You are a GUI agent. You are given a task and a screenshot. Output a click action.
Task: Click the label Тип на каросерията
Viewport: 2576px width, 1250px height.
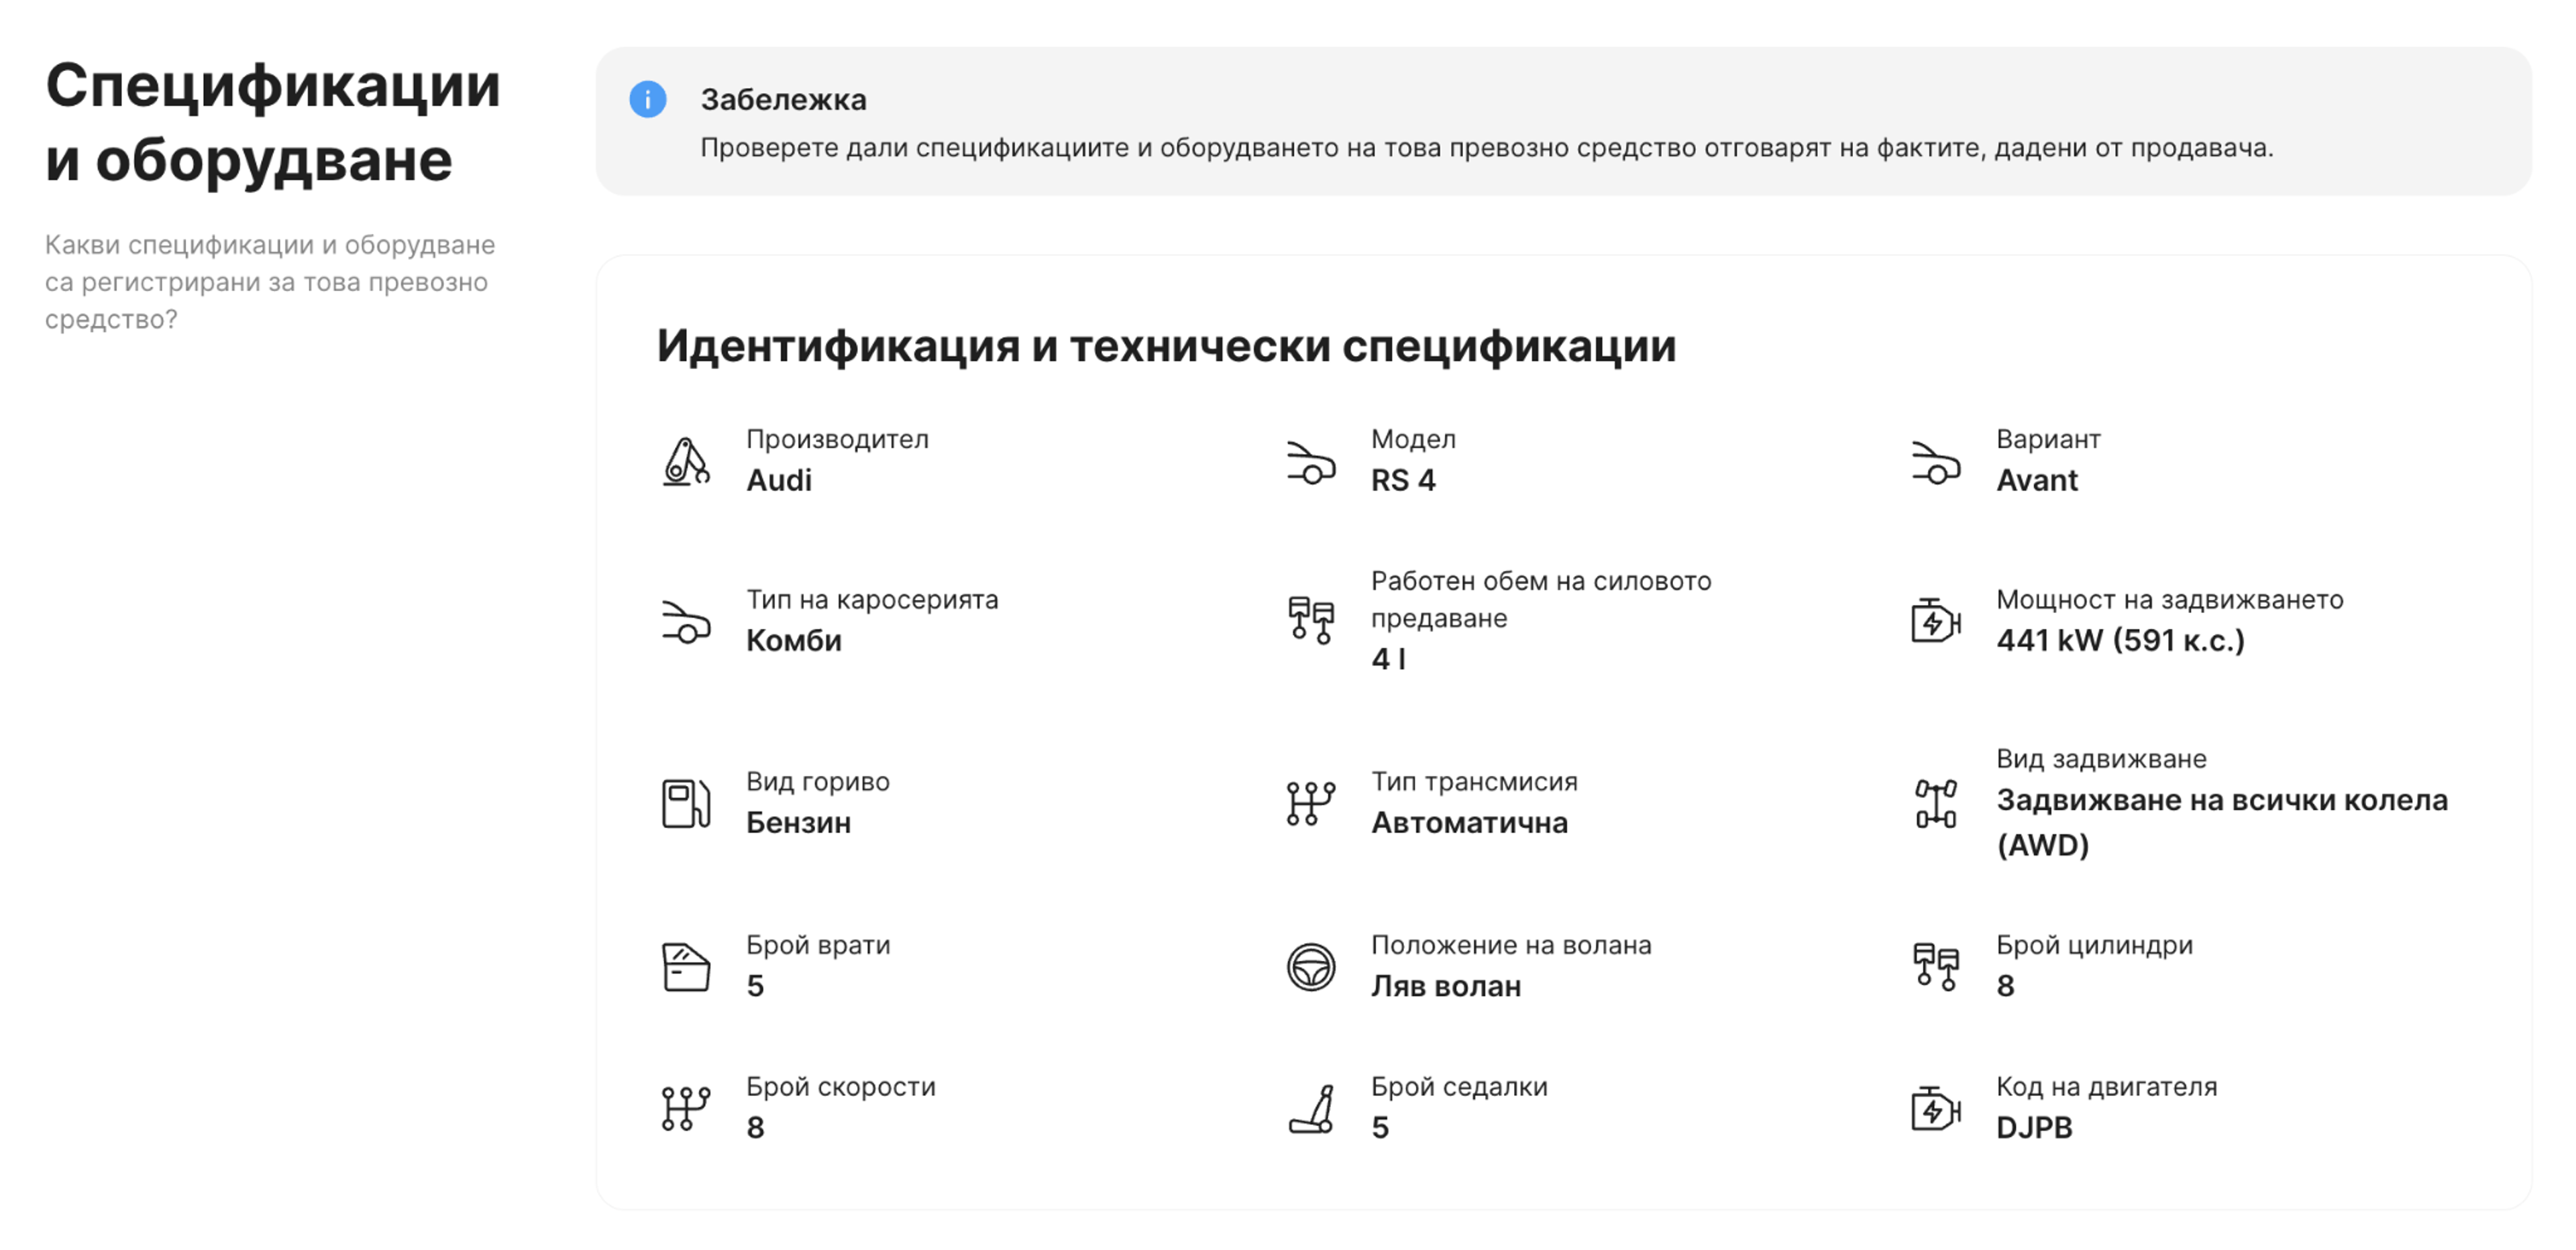tap(872, 599)
